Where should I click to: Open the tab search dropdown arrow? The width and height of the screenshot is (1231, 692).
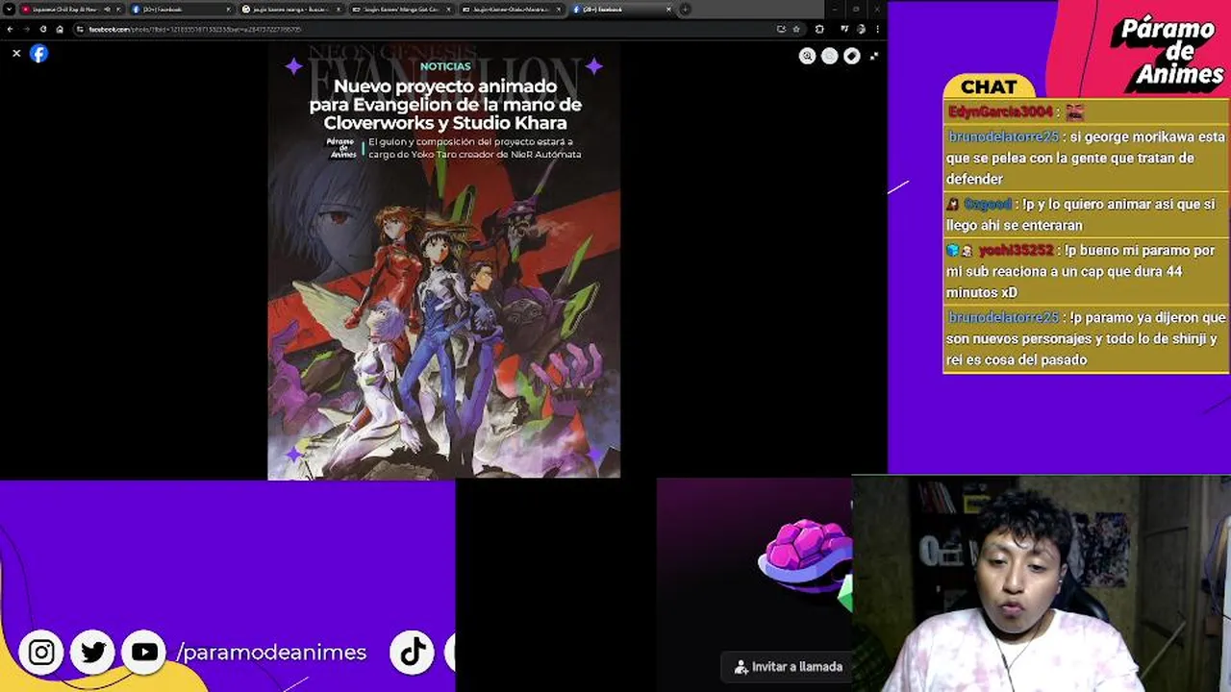pos(10,10)
